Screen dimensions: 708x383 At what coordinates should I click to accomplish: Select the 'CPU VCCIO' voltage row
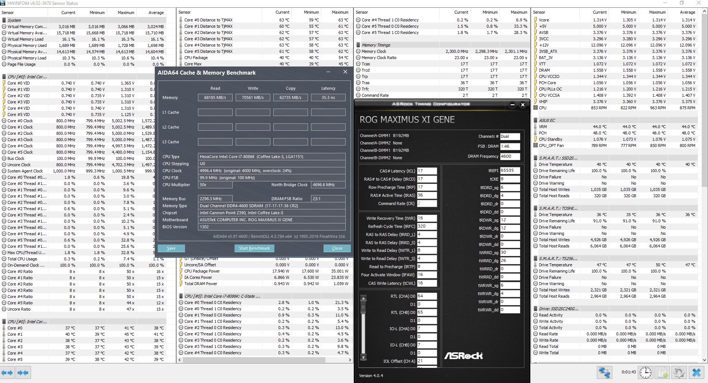615,76
